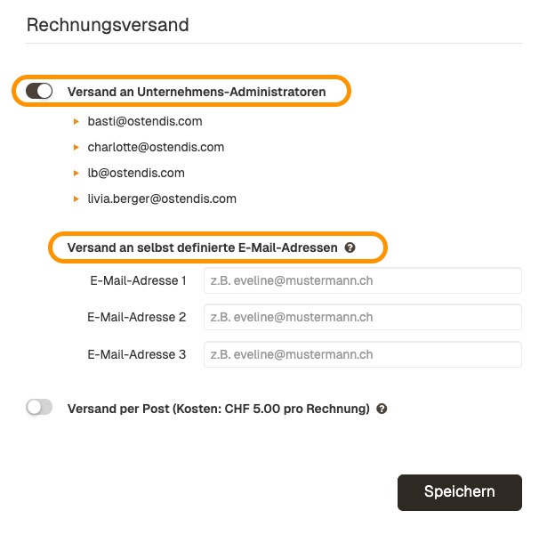Image resolution: width=555 pixels, height=535 pixels.
Task: Click the "Versand per Post" cost label
Action: 218,409
